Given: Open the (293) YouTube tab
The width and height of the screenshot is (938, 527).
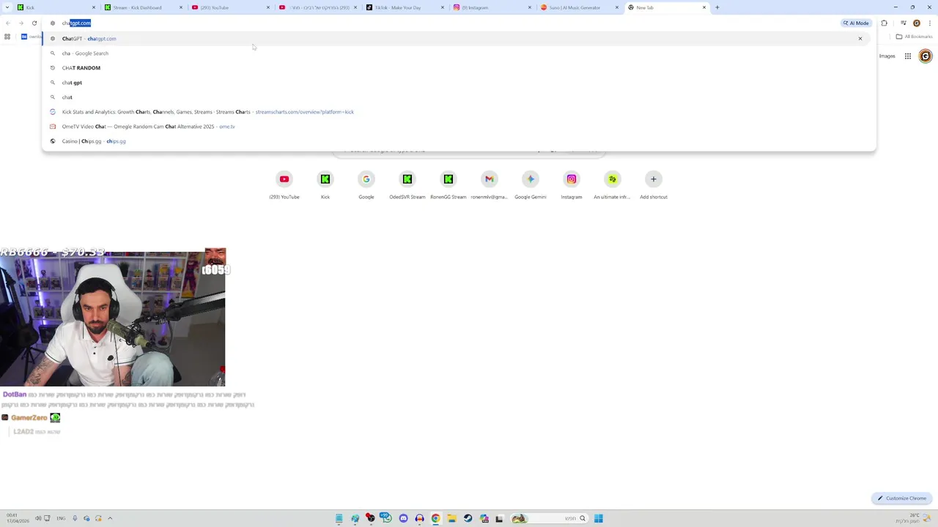Looking at the screenshot, I should (x=229, y=7).
